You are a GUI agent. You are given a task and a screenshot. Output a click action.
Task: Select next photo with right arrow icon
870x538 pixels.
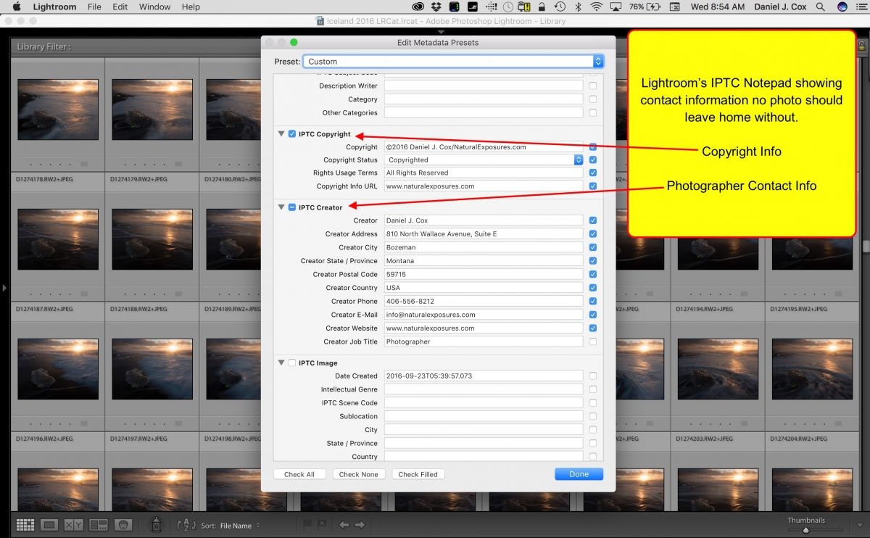(360, 525)
